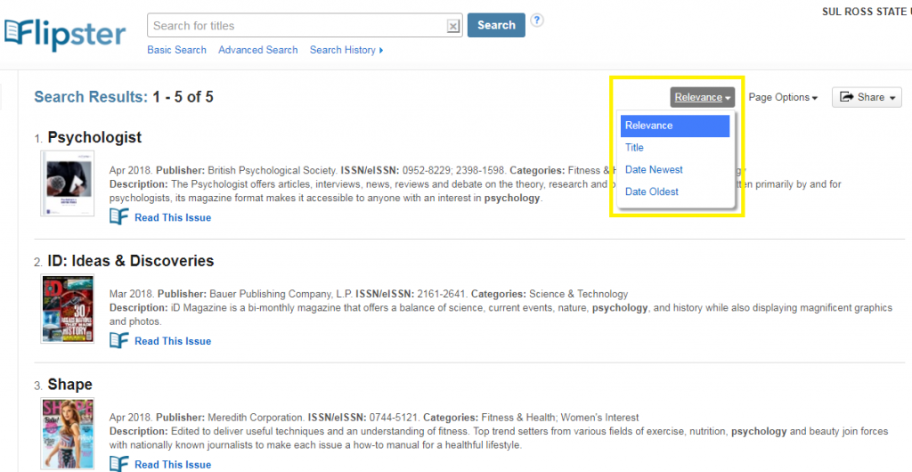Click the Psychologist cover thumbnail
The height and width of the screenshot is (472, 912).
point(68,183)
